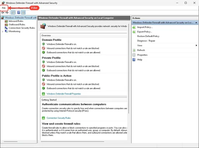Click the Inbound Rules tree icon
199x148 pixels.
pyautogui.click(x=6, y=21)
